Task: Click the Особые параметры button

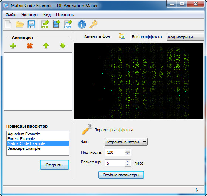Action: pos(121,175)
